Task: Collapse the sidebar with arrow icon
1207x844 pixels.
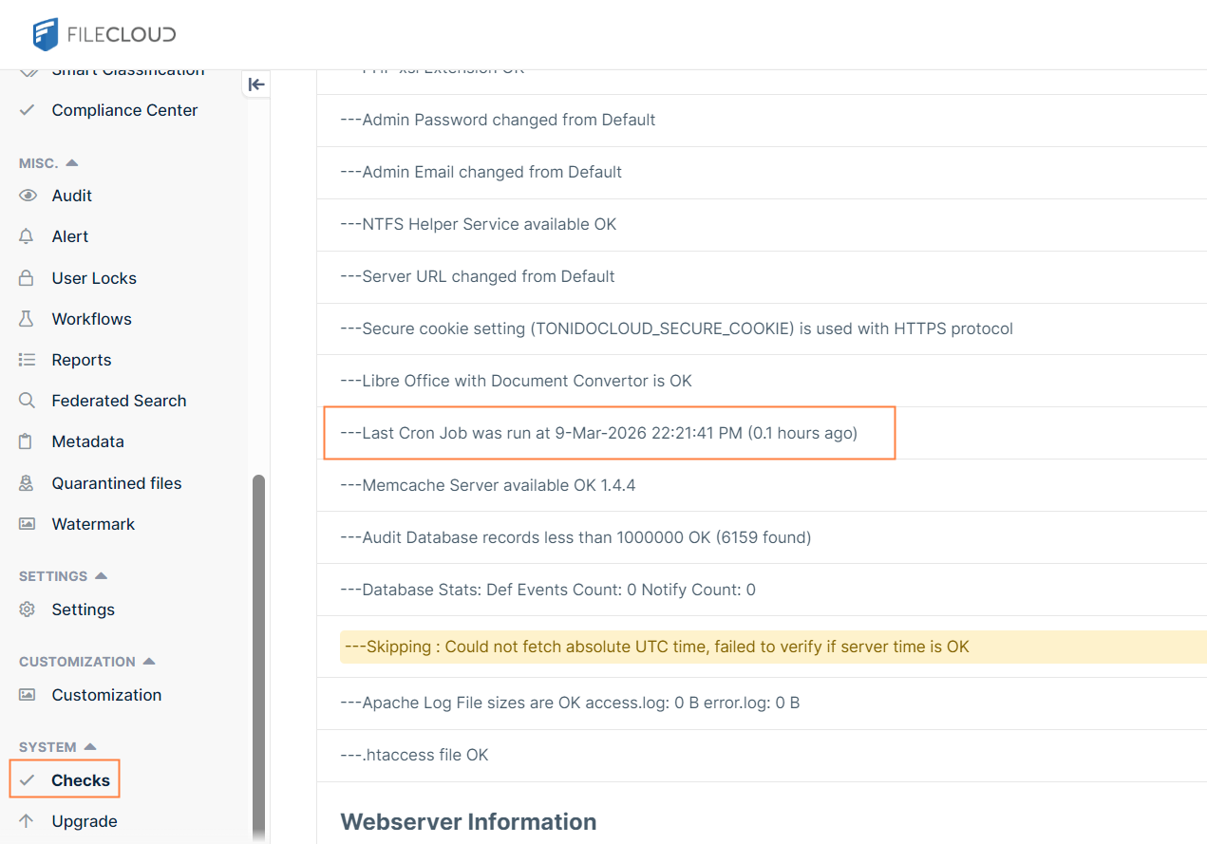Action: (255, 84)
